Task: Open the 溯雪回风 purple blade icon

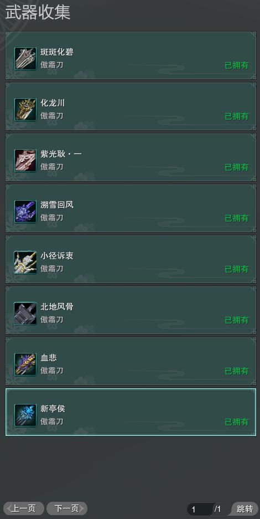Action: [x=25, y=212]
